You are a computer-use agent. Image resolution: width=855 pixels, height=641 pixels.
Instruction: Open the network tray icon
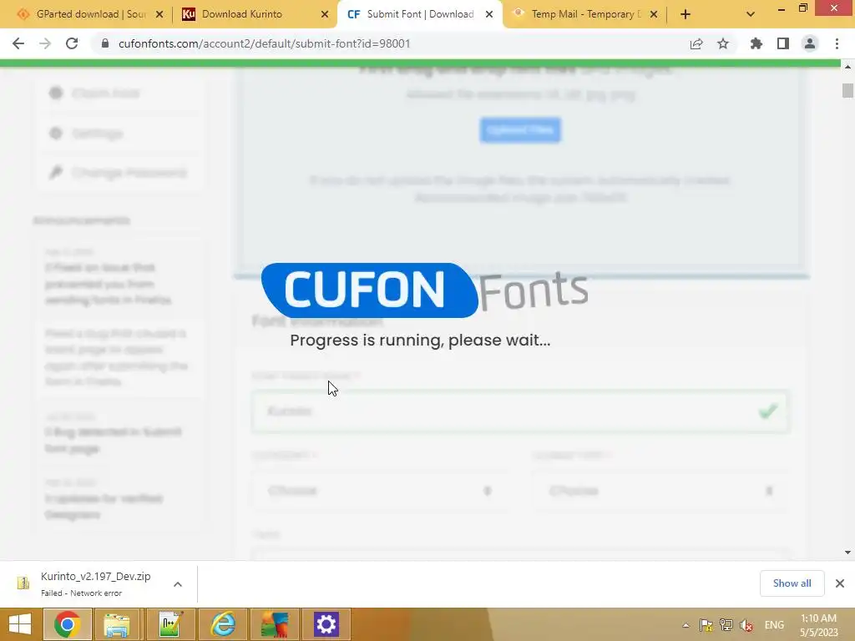point(726,625)
